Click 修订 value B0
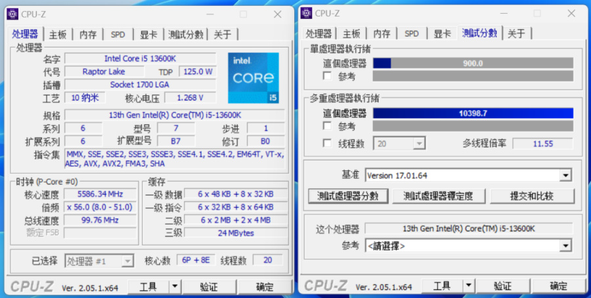 265,141
